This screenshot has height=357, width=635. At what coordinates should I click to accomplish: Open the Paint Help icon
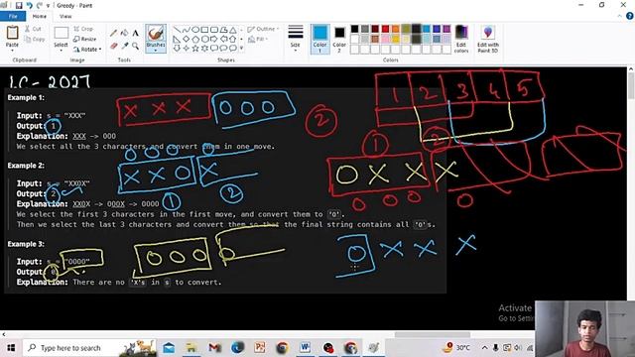click(x=630, y=16)
